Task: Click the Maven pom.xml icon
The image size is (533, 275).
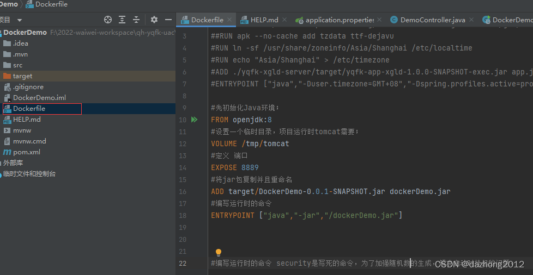Action: (7, 152)
